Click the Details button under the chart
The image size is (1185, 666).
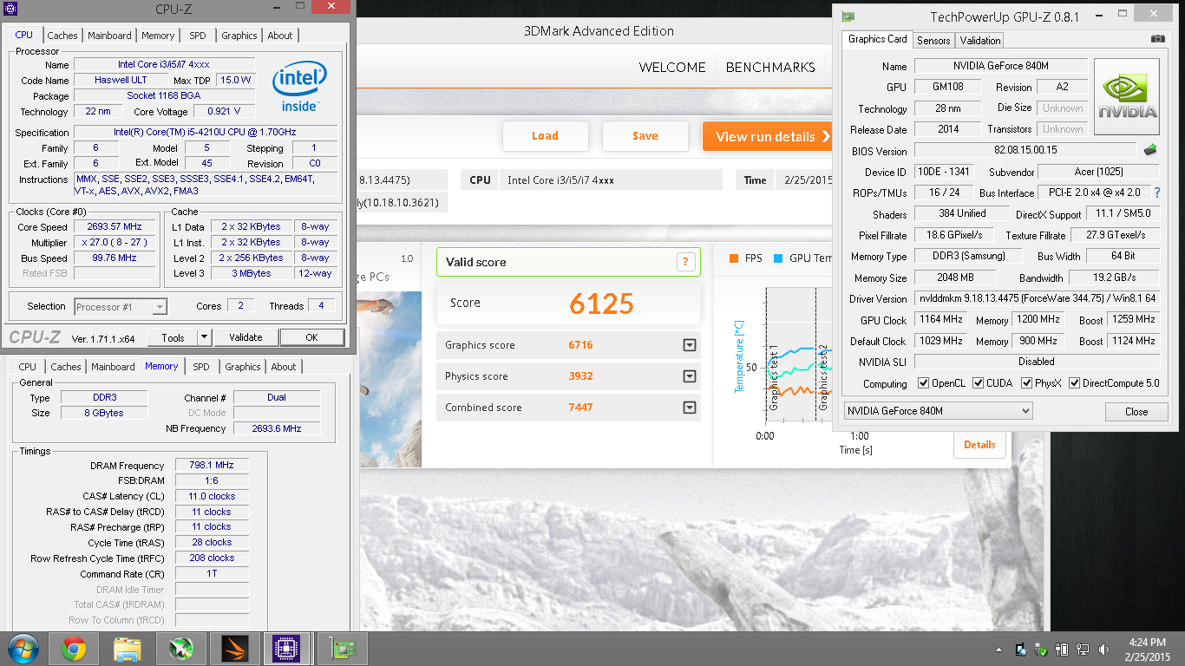coord(979,445)
